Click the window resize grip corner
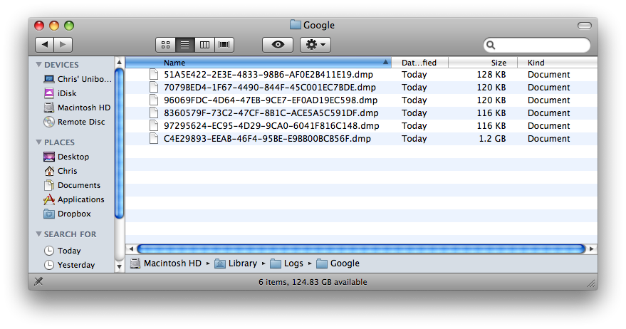Screen dimensions: 626x329 coord(591,283)
